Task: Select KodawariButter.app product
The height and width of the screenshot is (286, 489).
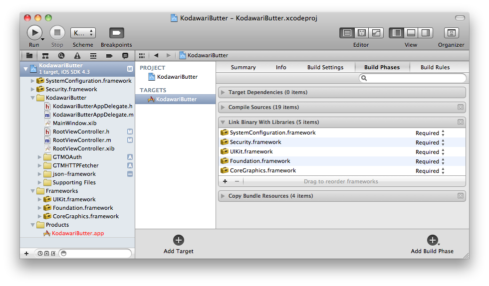Action: tap(74, 233)
